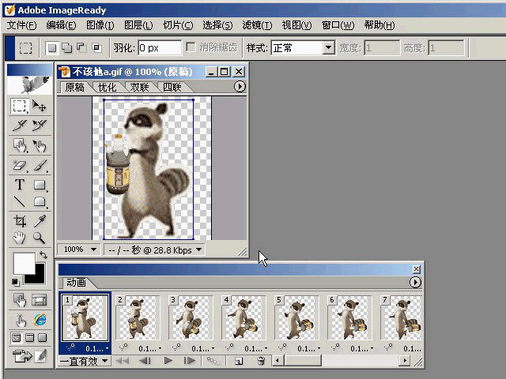
Task: Reset to default colors icon
Action: tap(15, 283)
